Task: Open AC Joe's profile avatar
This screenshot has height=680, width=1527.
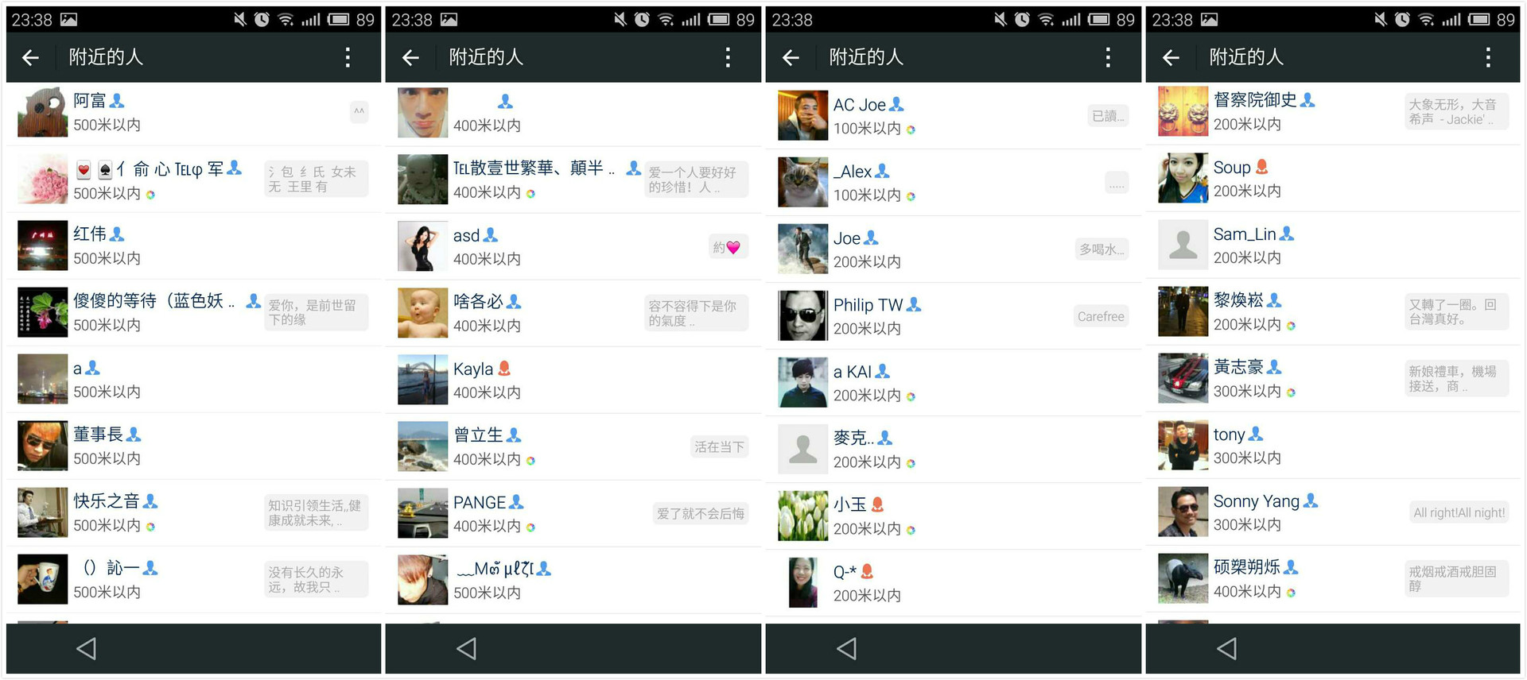Action: (x=802, y=116)
